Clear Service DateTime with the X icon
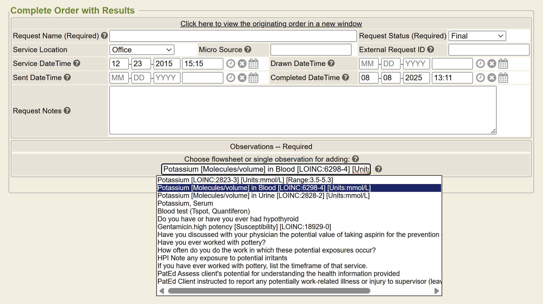The image size is (543, 304). coord(242,64)
